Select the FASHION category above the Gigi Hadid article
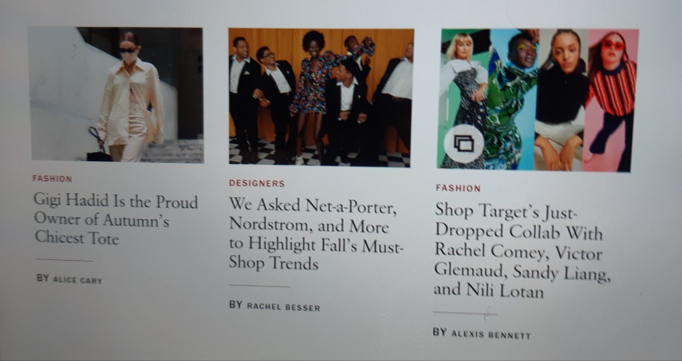This screenshot has width=682, height=361. click(52, 179)
